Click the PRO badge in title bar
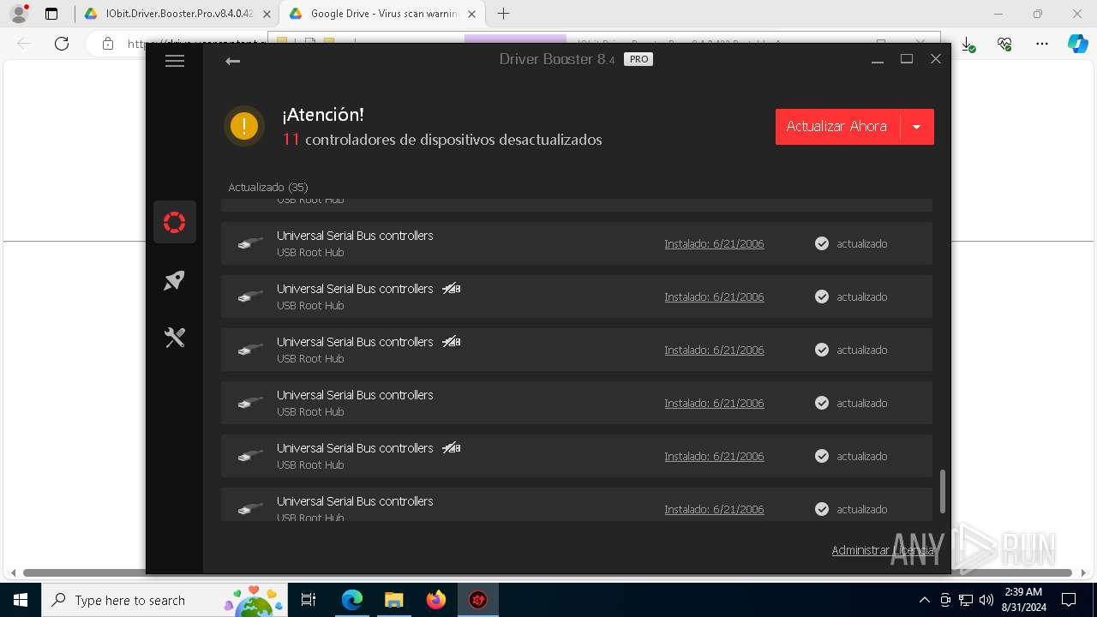 point(638,59)
